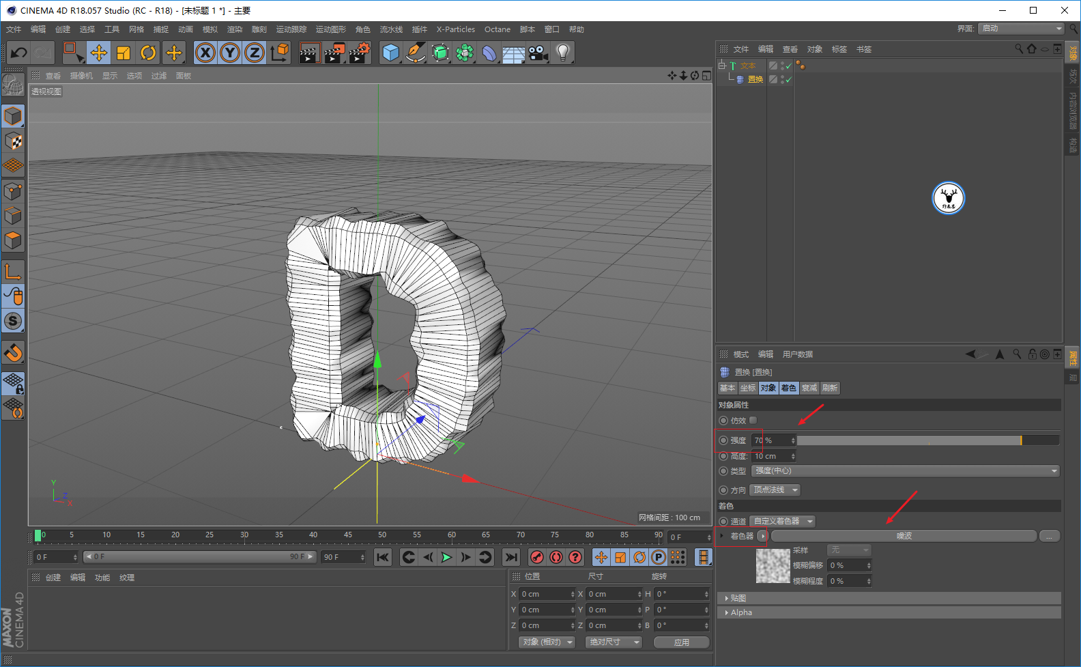Toggle the 强度 animation radio dot
1081x667 pixels.
coord(723,440)
